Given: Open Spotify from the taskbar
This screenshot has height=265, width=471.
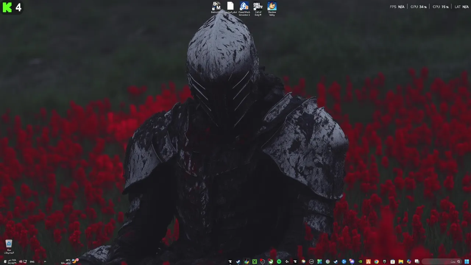Looking at the screenshot, I should [x=279, y=262].
